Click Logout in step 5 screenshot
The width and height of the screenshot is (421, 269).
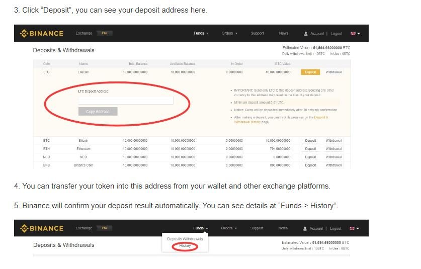(x=335, y=228)
